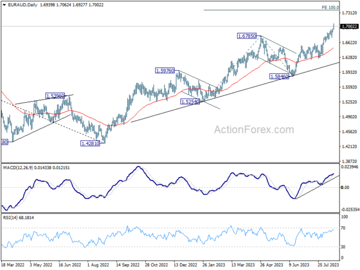Viewport: 360px width, 270px height.
Task: Select the 1.67850 price label
Action: [x=247, y=36]
